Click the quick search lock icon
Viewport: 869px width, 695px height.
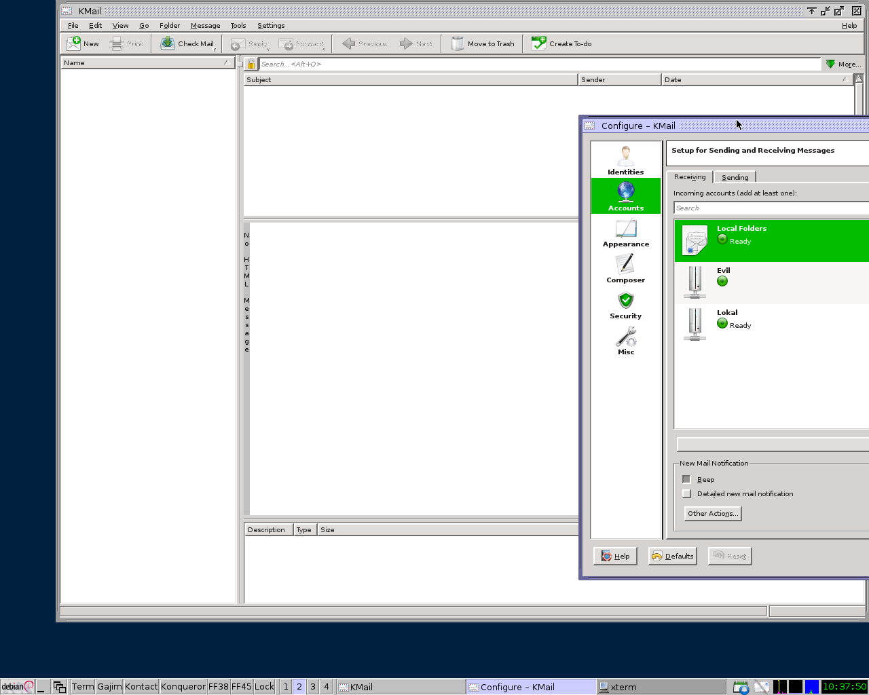251,64
